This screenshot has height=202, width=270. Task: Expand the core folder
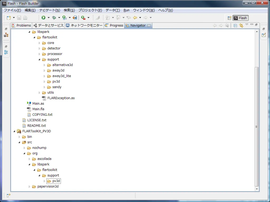coord(39,43)
